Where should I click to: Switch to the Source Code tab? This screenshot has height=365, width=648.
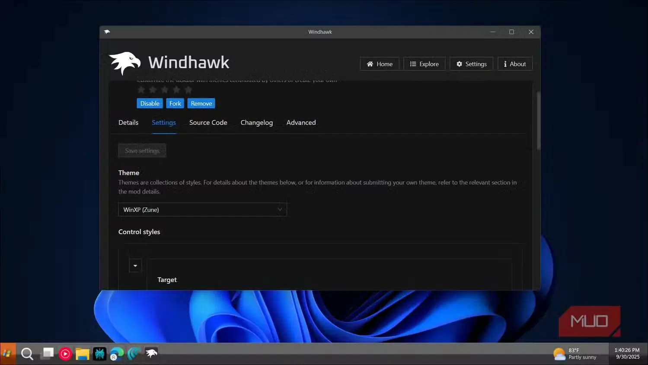(208, 122)
